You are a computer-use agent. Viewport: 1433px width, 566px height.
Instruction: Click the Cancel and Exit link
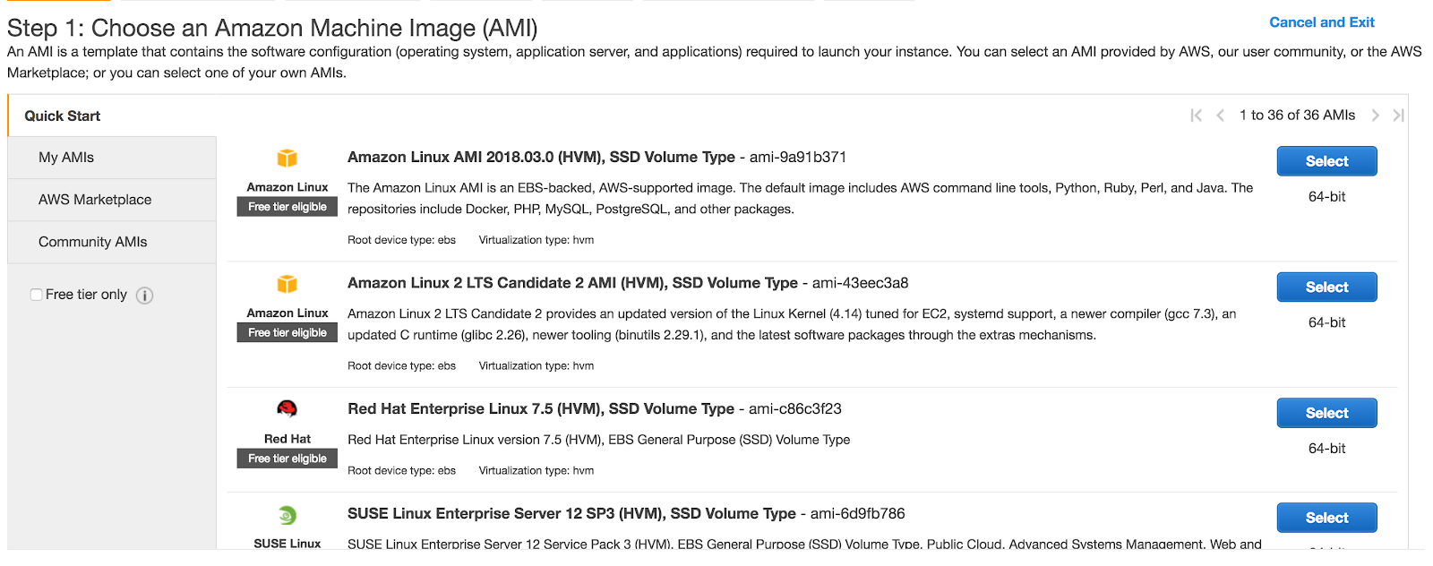coord(1322,22)
